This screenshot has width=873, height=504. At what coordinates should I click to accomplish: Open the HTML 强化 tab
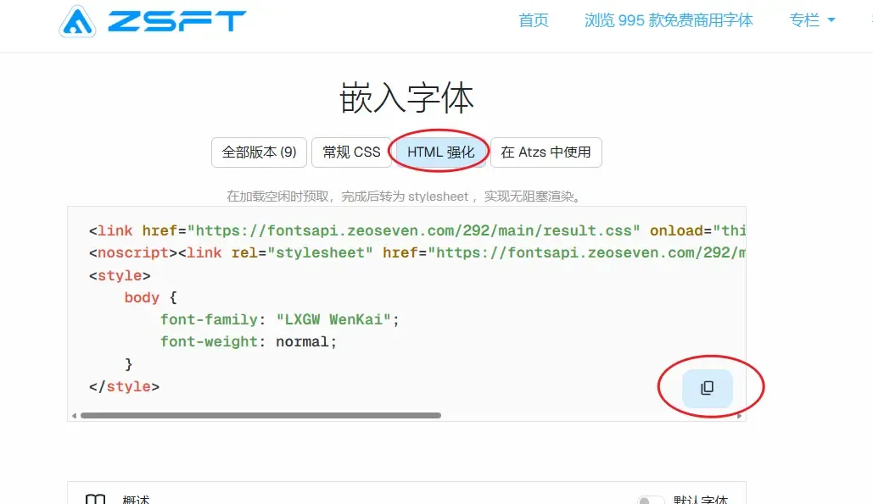440,152
